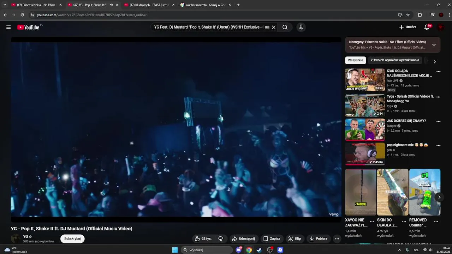Click the Wyszukaj taskbar search box
The height and width of the screenshot is (254, 452).
click(x=207, y=250)
